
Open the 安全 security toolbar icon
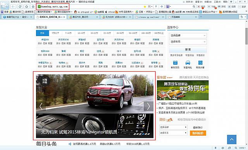click(x=201, y=7)
